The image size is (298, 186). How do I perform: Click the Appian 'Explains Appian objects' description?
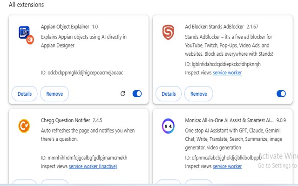point(84,41)
